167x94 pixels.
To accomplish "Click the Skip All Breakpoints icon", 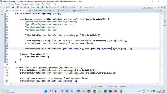I will point(21,7).
